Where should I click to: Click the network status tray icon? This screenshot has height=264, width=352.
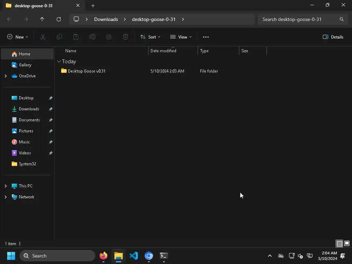click(291, 256)
